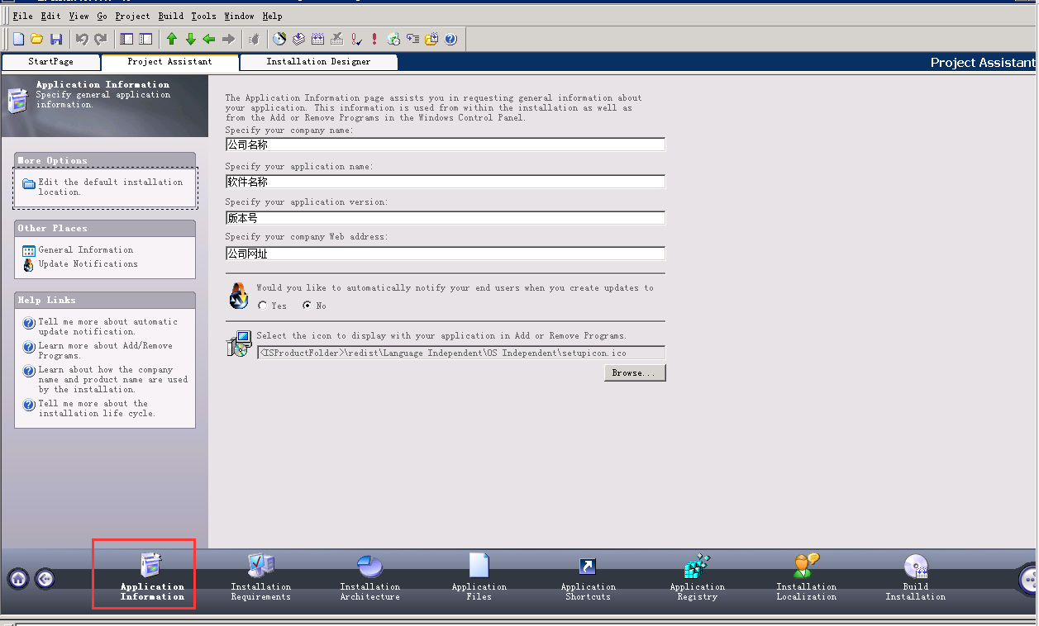This screenshot has width=1039, height=626.
Task: Open the Build Installation step
Action: pyautogui.click(x=915, y=578)
